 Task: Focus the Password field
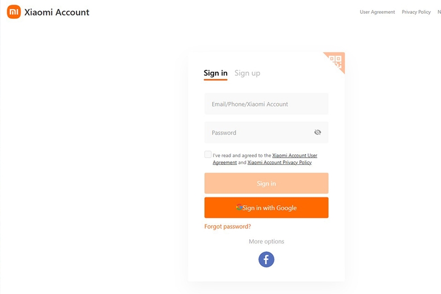tap(266, 132)
